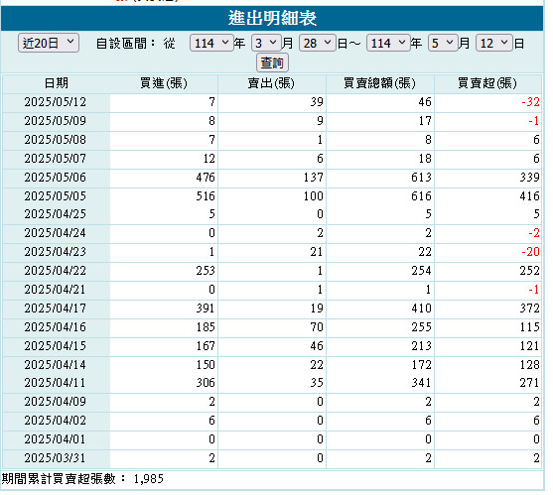Select the 2025/04/11 date cell

pyautogui.click(x=56, y=383)
